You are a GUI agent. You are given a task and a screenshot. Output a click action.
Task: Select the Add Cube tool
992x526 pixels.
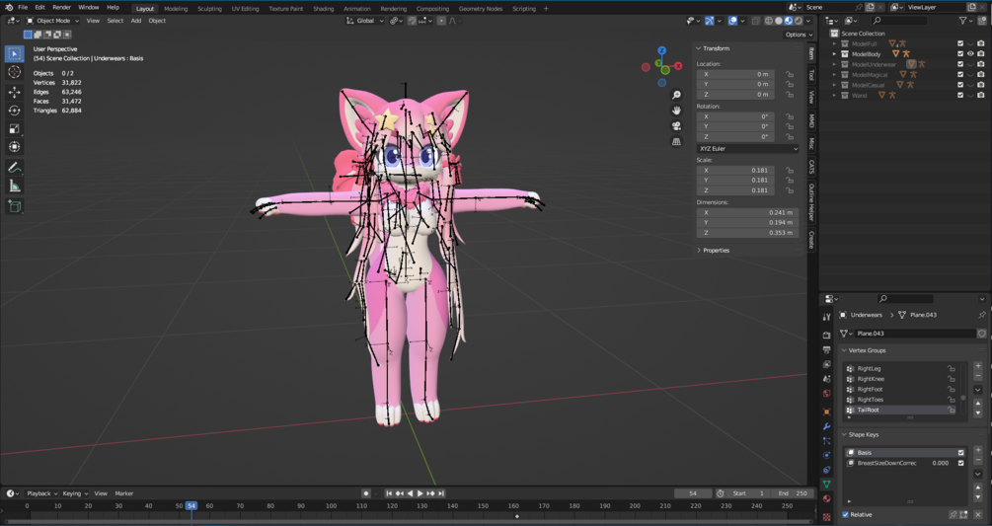14,206
